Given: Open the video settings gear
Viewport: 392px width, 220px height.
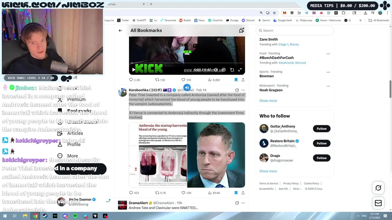Looking at the screenshot, I should click(x=224, y=70).
